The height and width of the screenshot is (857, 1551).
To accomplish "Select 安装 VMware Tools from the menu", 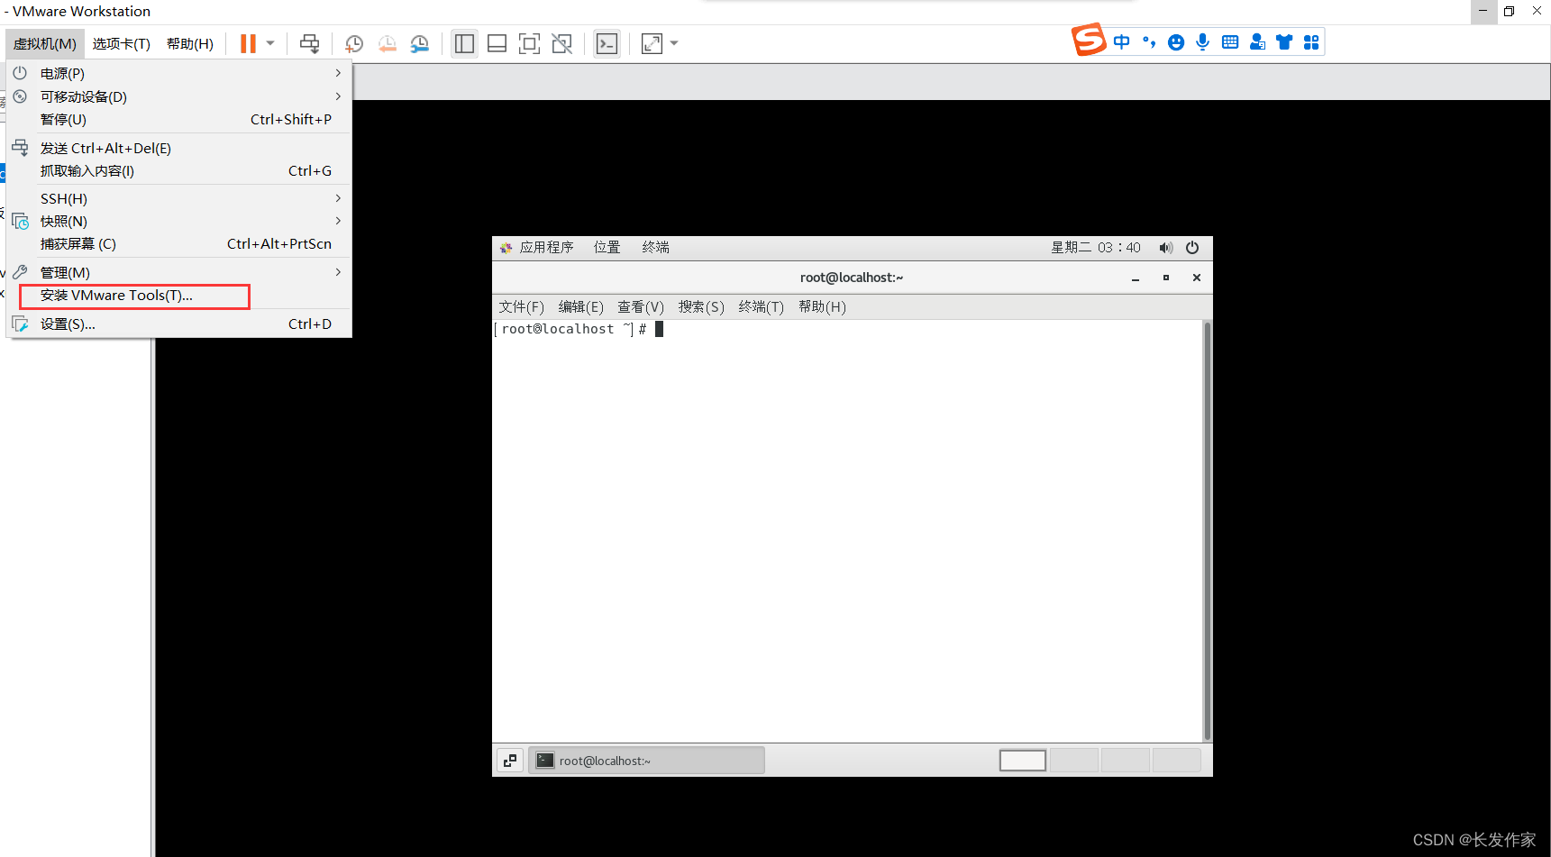I will [x=115, y=295].
